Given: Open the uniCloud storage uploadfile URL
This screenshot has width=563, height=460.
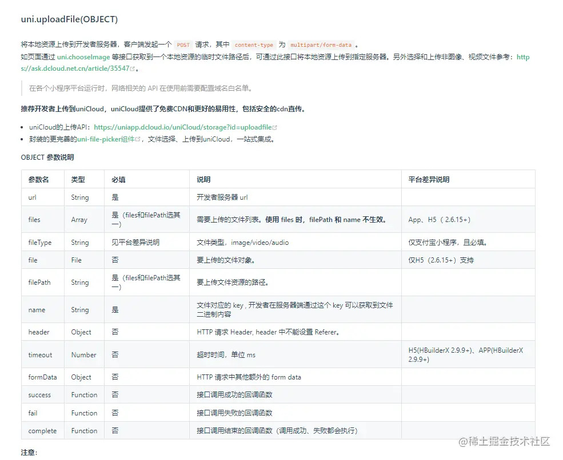Looking at the screenshot, I should (x=183, y=127).
